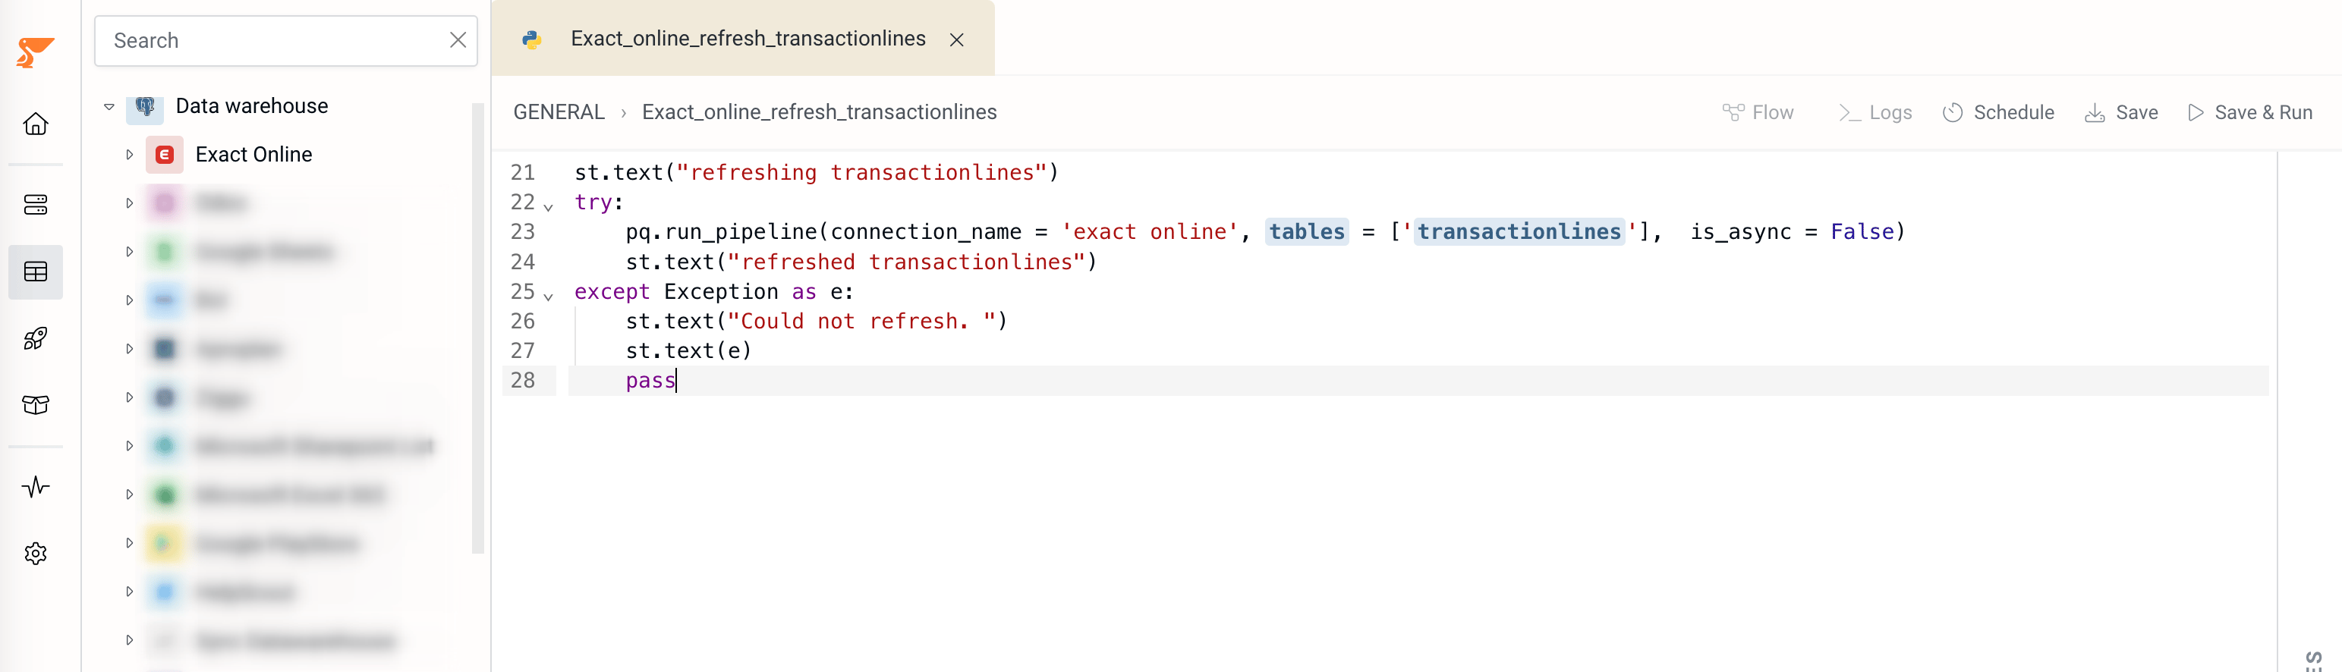Click the "Could not refresh. " string
This screenshot has width=2342, height=672.
coord(863,322)
